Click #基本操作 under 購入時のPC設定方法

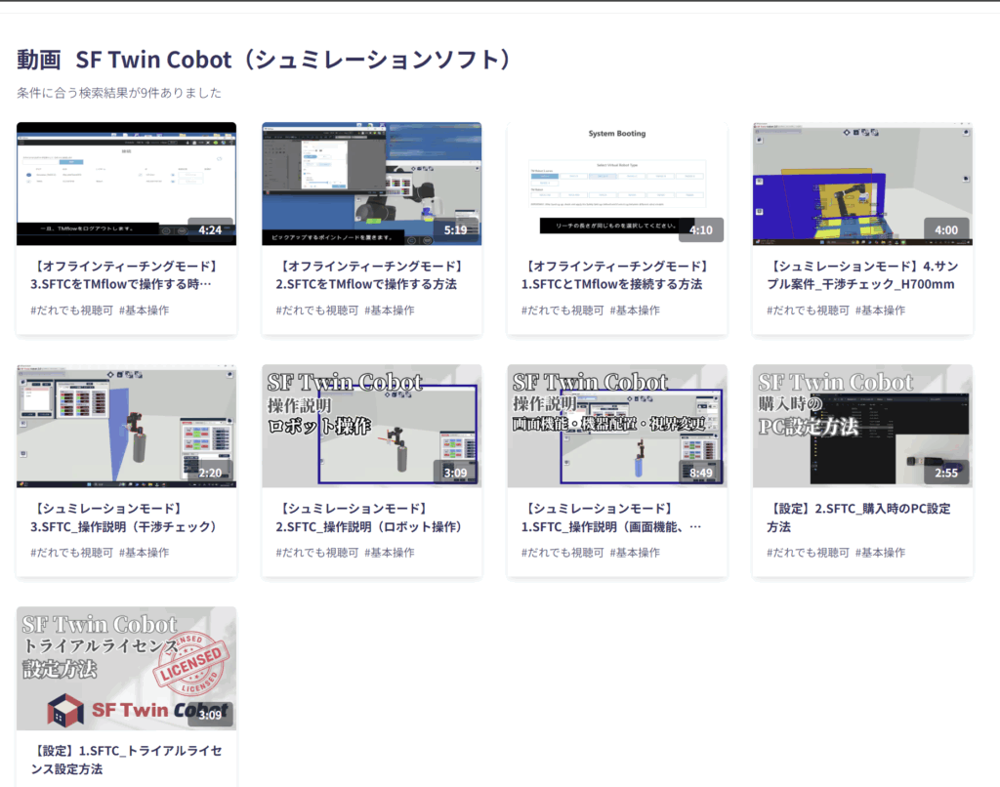pyautogui.click(x=881, y=553)
